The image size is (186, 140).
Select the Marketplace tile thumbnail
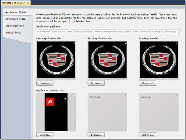click(x=159, y=60)
